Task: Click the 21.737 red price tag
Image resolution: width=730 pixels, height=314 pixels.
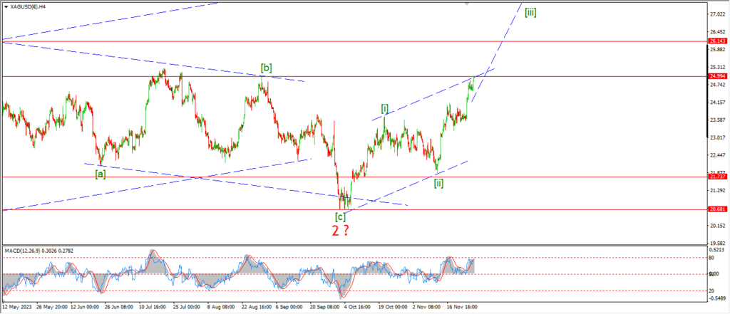Action: (716, 177)
